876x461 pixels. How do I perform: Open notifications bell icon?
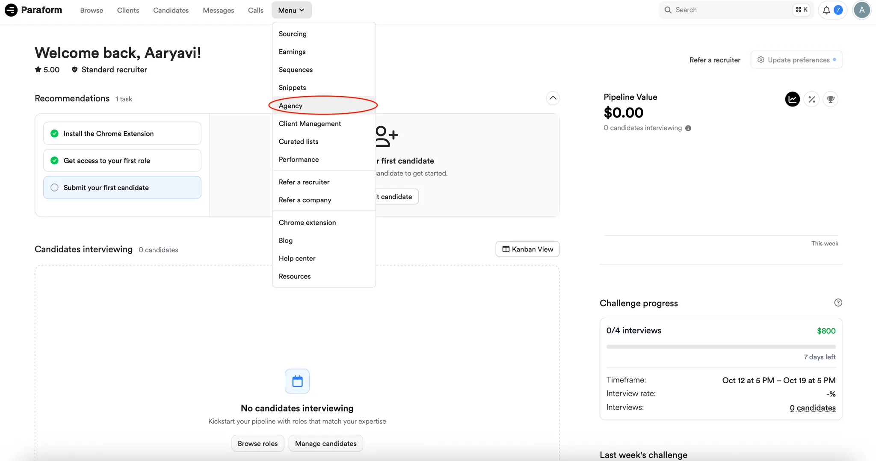tap(826, 10)
